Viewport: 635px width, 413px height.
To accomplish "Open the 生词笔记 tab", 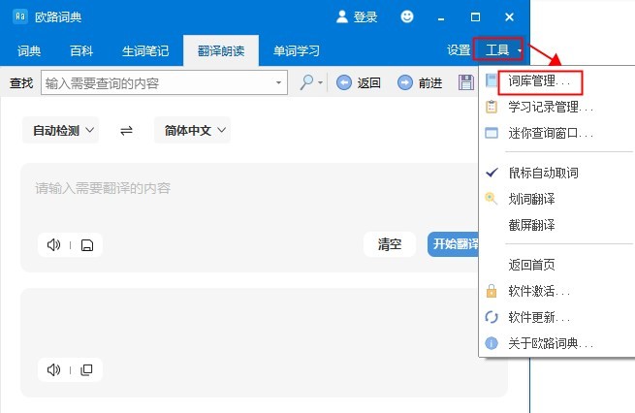I will click(145, 51).
